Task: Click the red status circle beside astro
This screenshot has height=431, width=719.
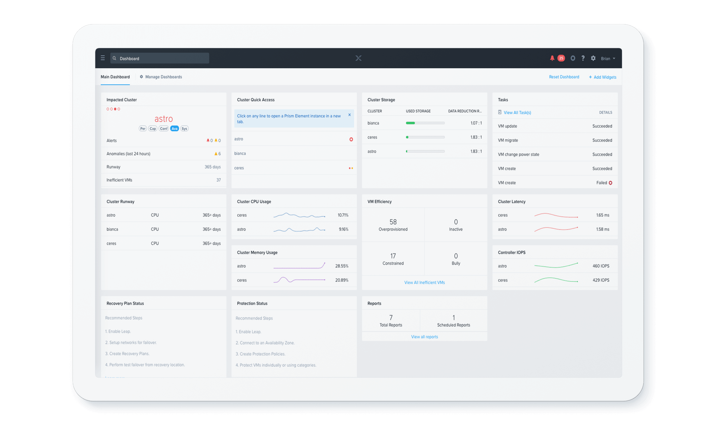Action: (x=351, y=139)
